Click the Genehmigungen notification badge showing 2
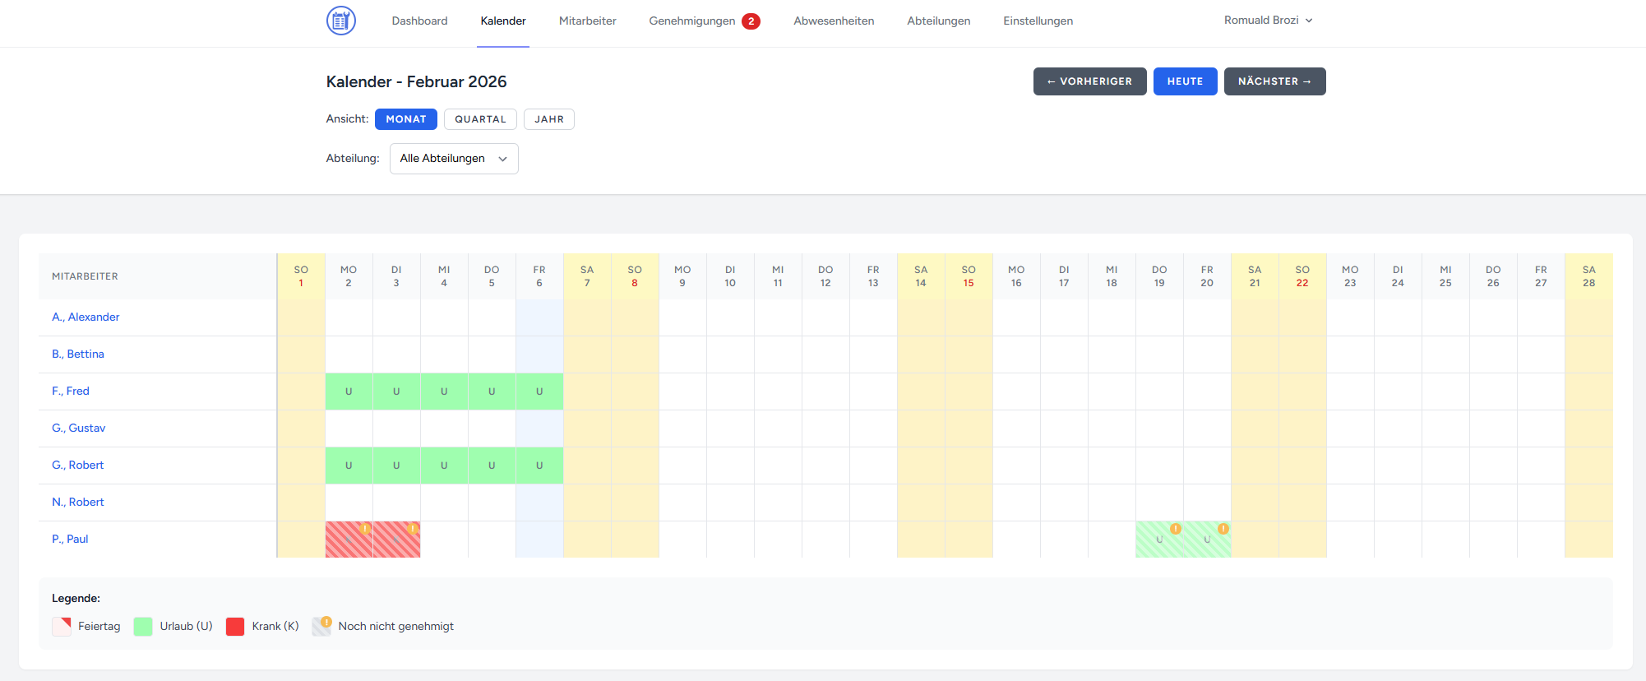 (751, 21)
